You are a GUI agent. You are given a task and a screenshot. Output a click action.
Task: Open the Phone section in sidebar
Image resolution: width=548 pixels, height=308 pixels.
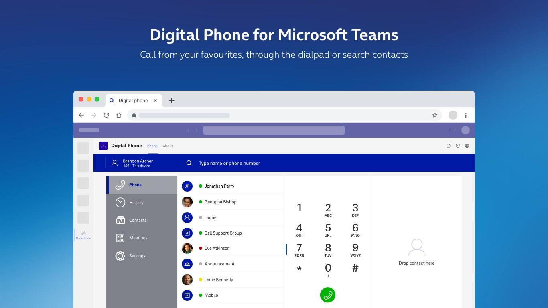[142, 185]
